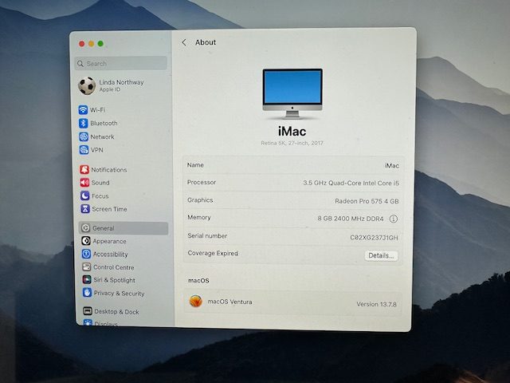Click the iMac computer image

click(x=292, y=94)
